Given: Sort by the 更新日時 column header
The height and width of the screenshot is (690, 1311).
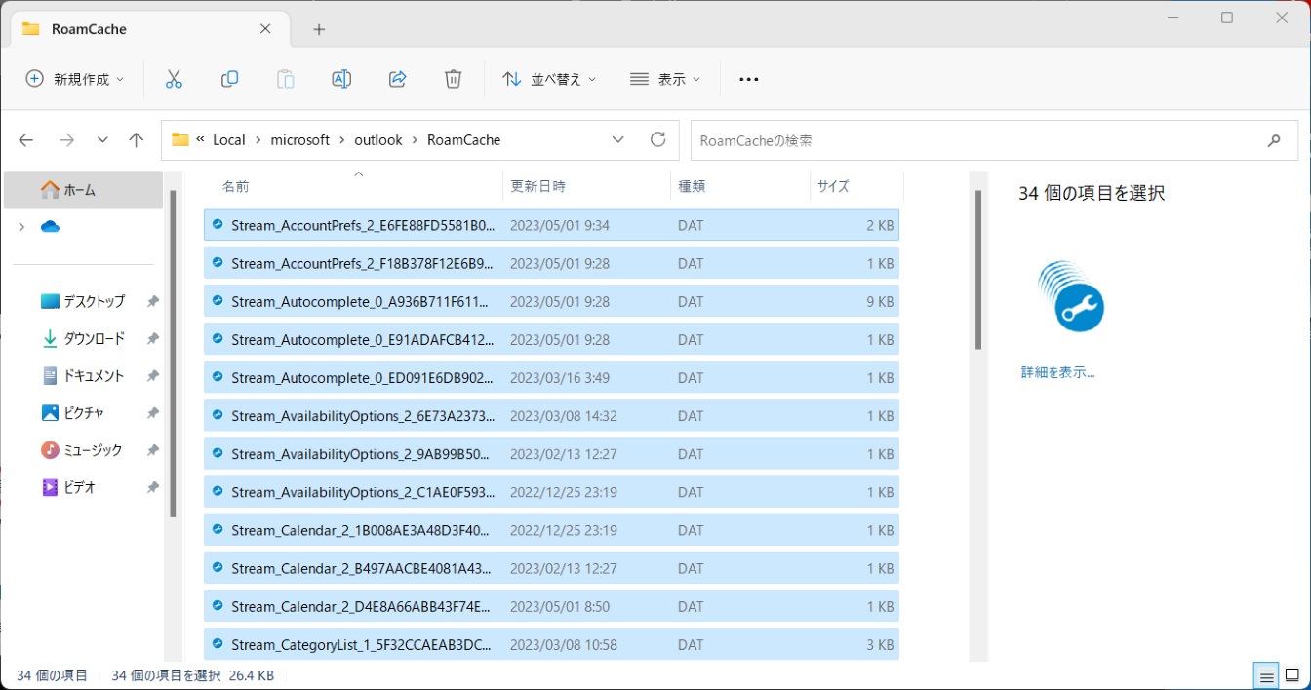Looking at the screenshot, I should pos(537,186).
